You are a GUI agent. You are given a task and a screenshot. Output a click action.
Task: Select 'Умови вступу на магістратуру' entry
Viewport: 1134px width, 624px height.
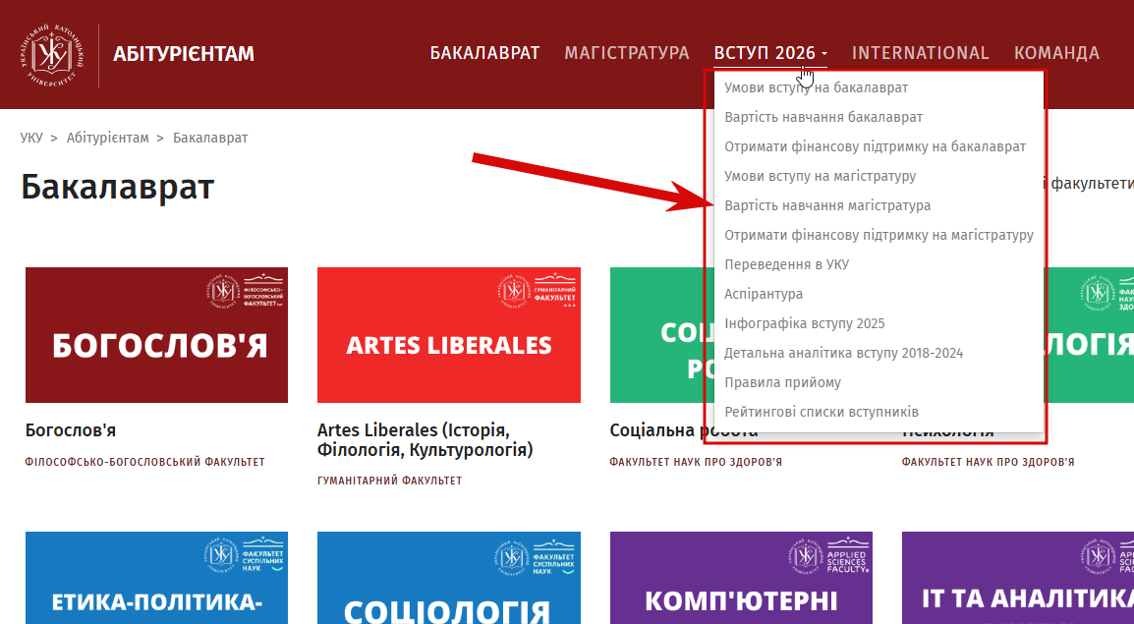click(821, 177)
